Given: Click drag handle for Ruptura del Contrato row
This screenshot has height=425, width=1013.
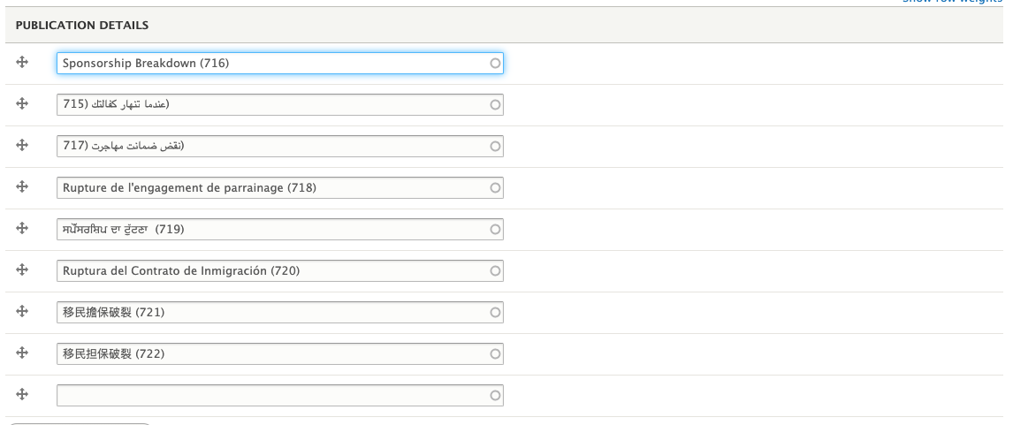Looking at the screenshot, I should click(22, 269).
